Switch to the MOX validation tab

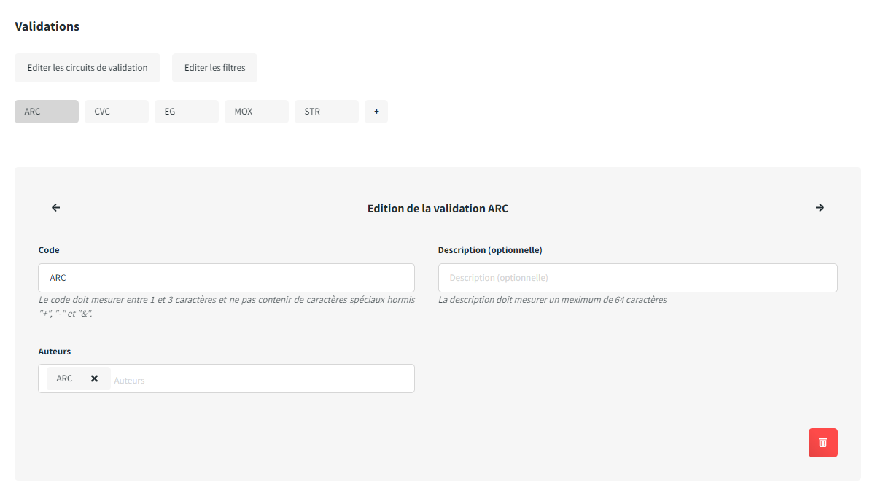pos(257,112)
